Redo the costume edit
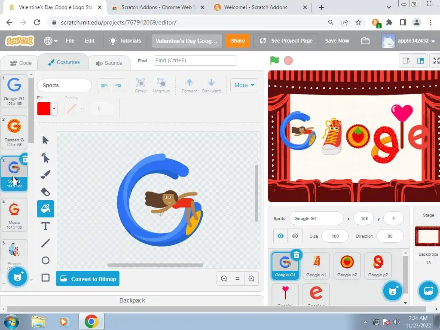 pos(118,86)
